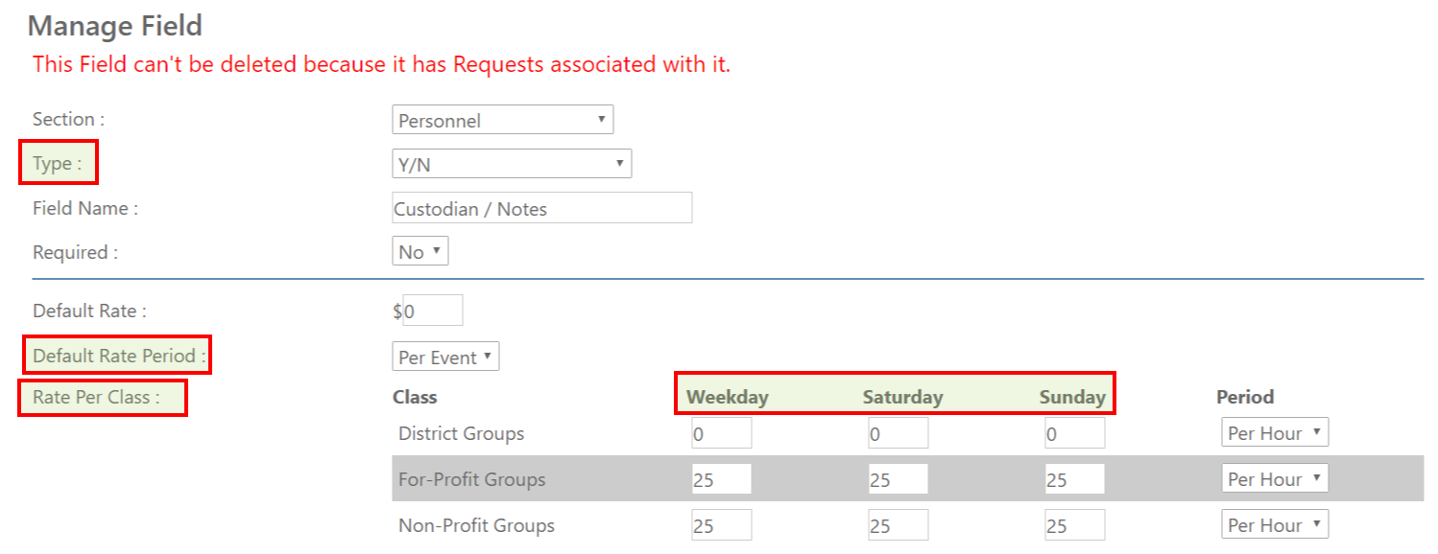
Task: Click Non-Profit Groups Weekday rate field
Action: coord(721,525)
